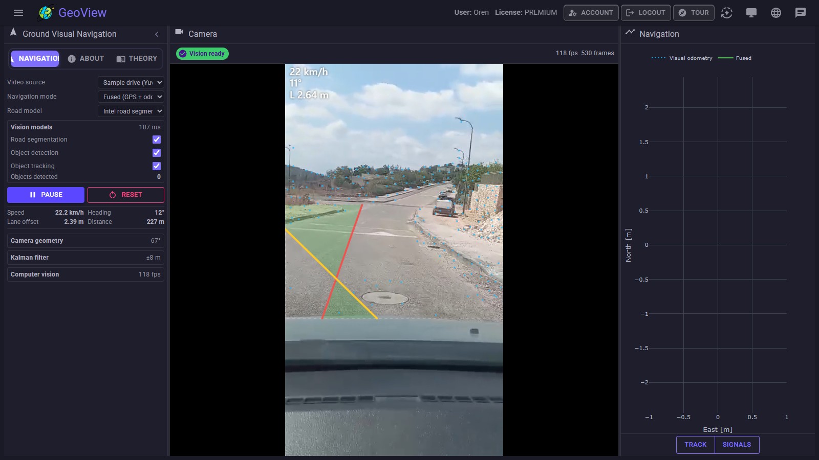Open the feedback chat icon

coord(800,13)
